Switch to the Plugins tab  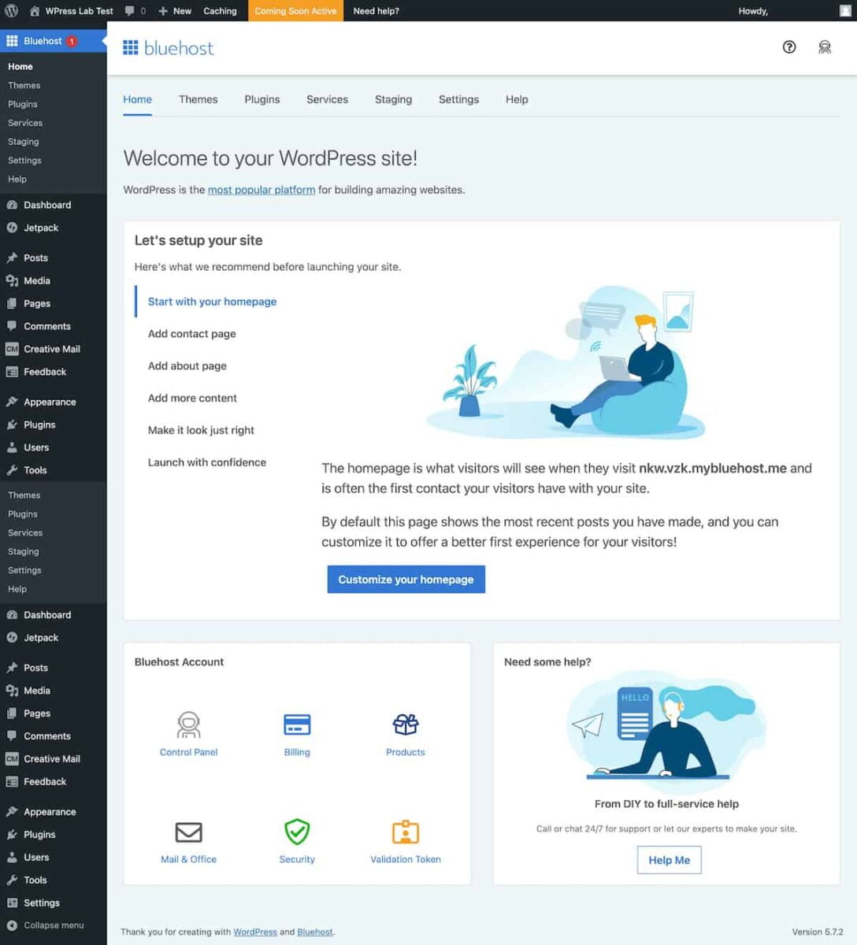coord(262,99)
